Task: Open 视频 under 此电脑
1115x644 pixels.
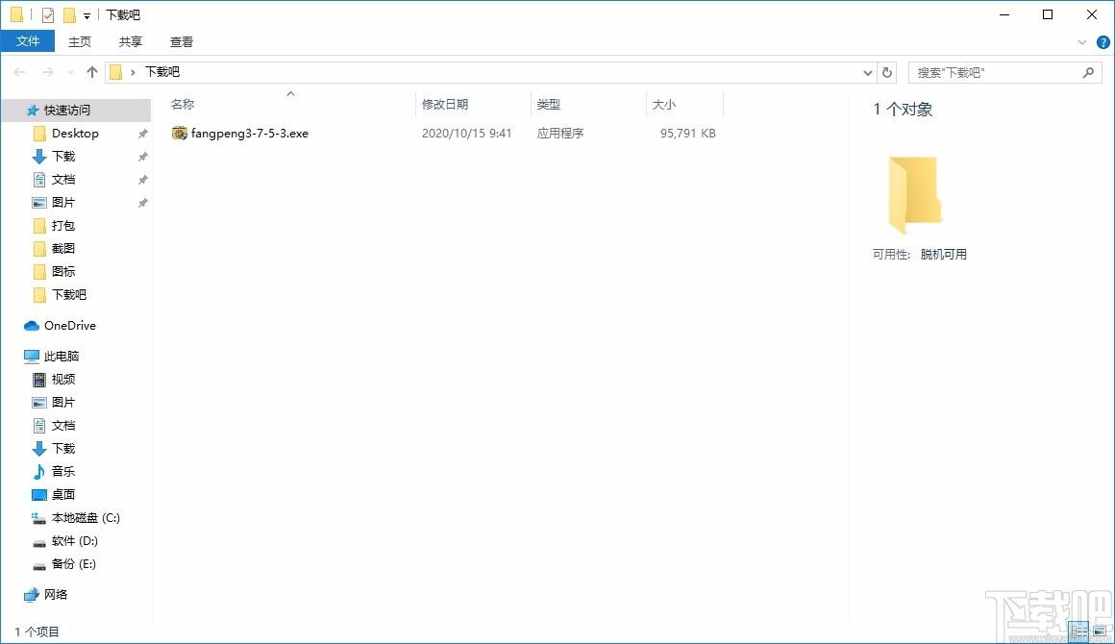Action: [63, 379]
